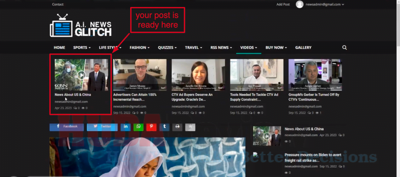Share via LinkedIn icon
Screen dimensions: 400x177
click(126, 127)
